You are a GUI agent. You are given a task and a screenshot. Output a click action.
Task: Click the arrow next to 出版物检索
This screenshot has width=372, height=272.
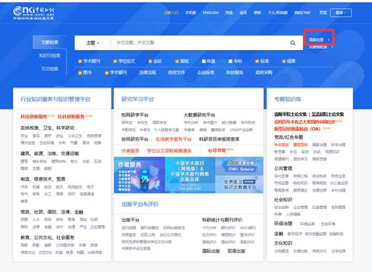[332, 47]
